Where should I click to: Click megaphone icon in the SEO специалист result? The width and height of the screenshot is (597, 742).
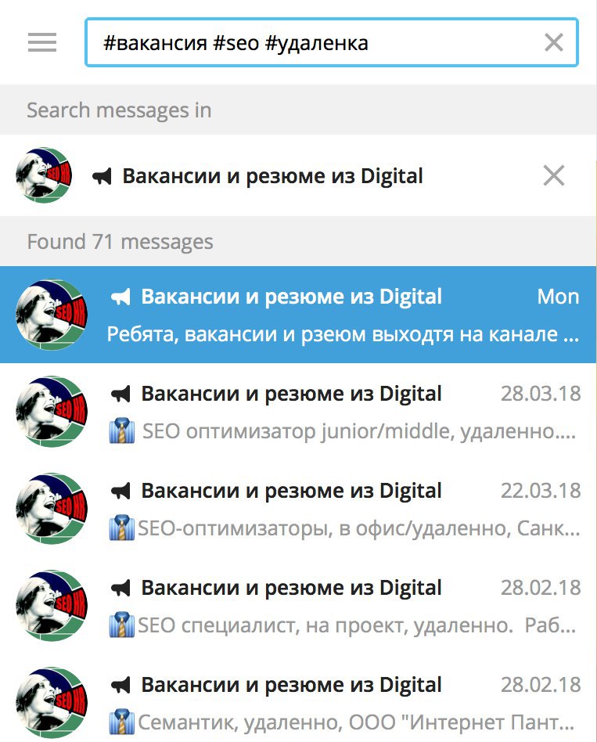pyautogui.click(x=120, y=589)
